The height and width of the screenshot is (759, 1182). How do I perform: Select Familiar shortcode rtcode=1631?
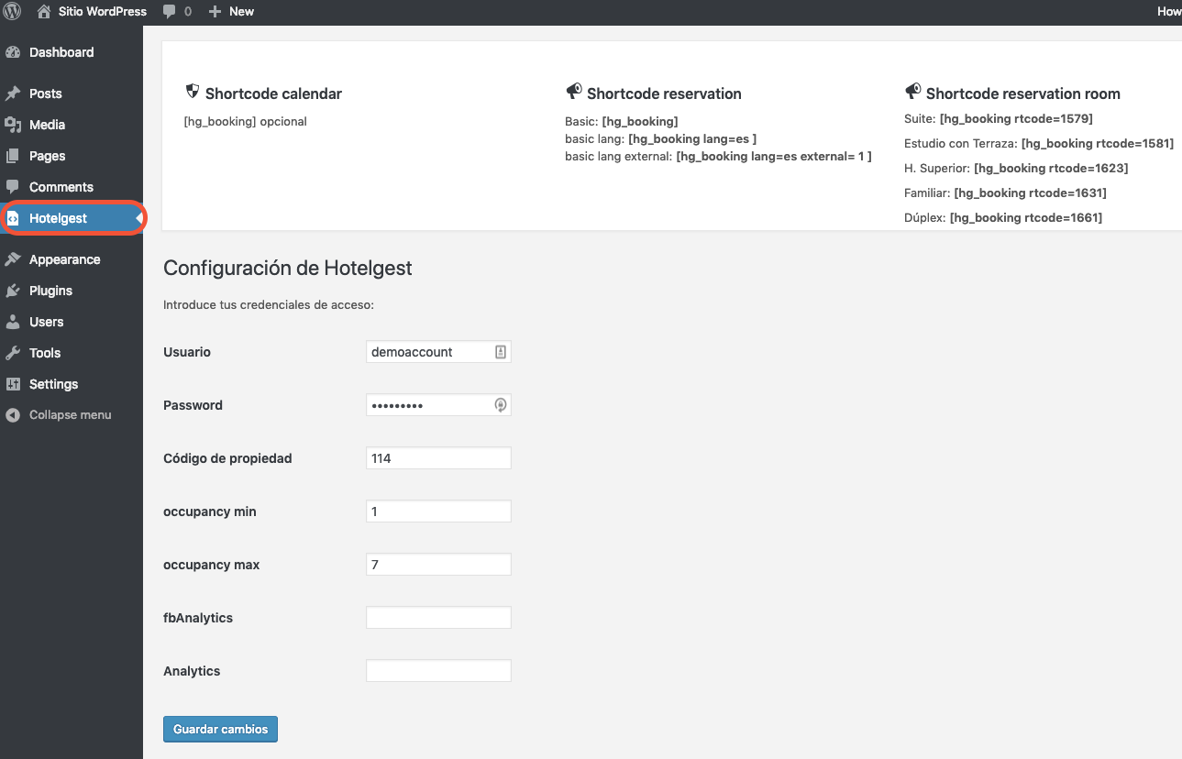coord(1005,192)
